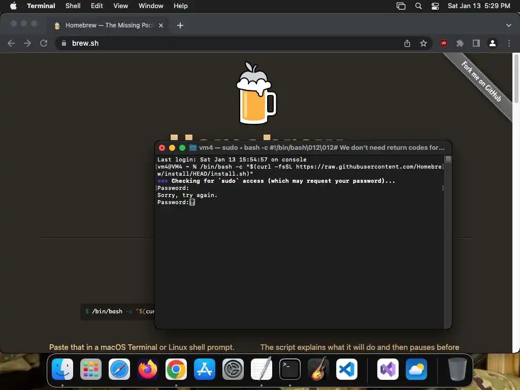Click the Terminal Password prompt cursor

pyautogui.click(x=192, y=202)
